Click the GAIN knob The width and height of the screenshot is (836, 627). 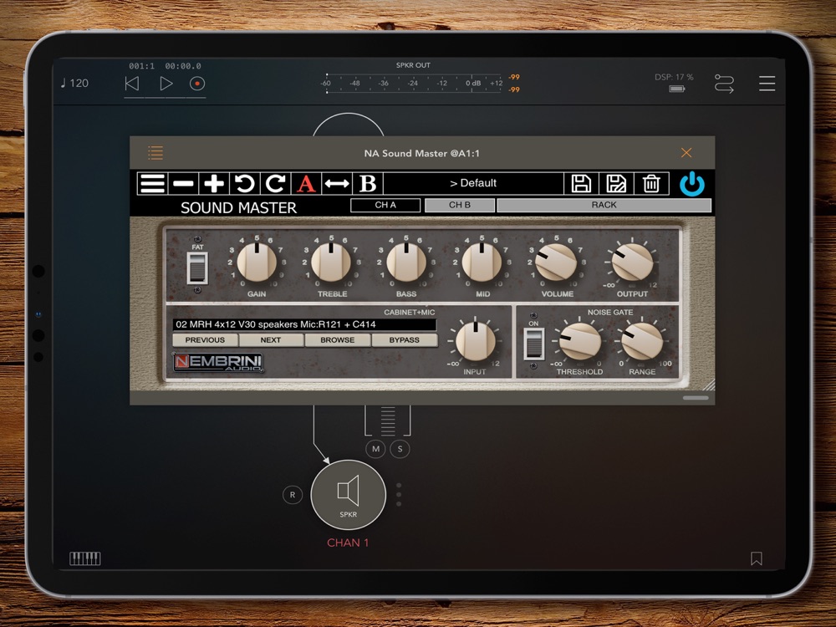point(257,263)
